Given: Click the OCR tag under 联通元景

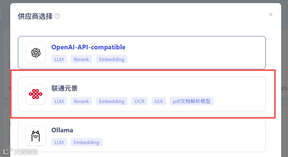Looking at the screenshot, I should (139, 101).
